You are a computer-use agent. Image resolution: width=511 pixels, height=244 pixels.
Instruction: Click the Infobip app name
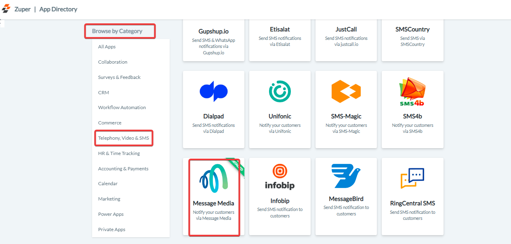[x=280, y=201]
